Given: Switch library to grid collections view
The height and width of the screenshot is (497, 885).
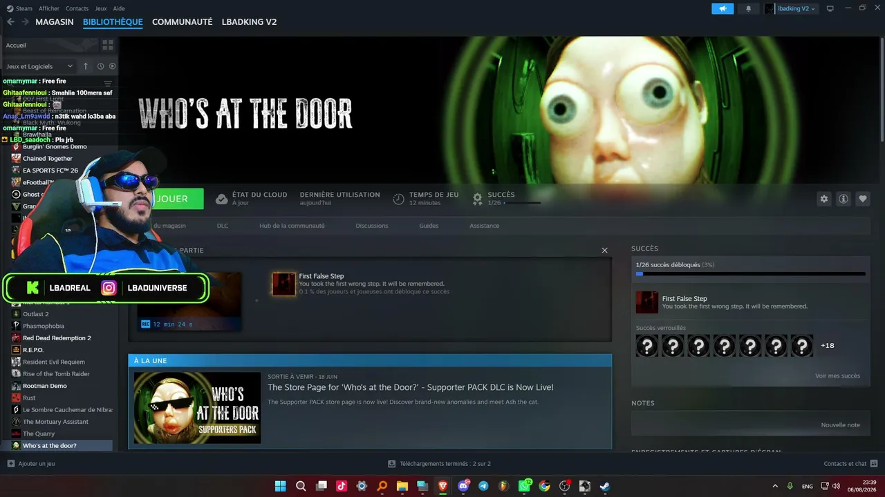Looking at the screenshot, I should [x=108, y=45].
